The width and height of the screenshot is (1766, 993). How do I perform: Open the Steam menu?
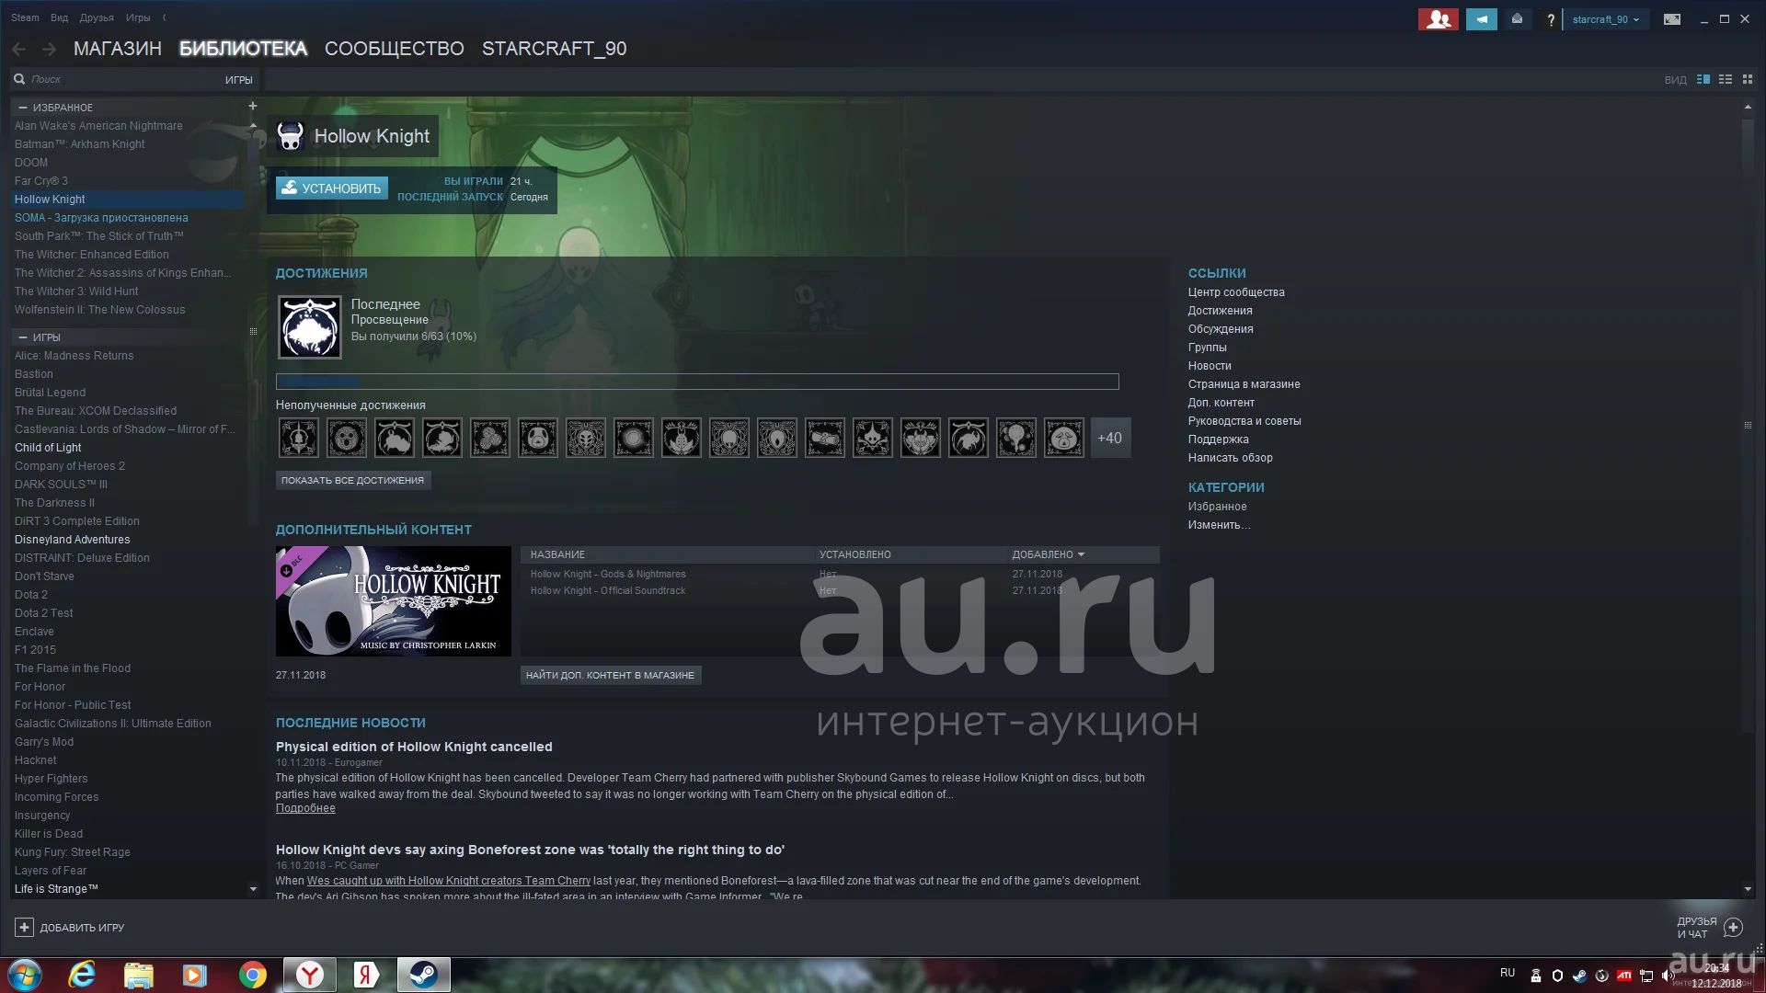pos(25,17)
